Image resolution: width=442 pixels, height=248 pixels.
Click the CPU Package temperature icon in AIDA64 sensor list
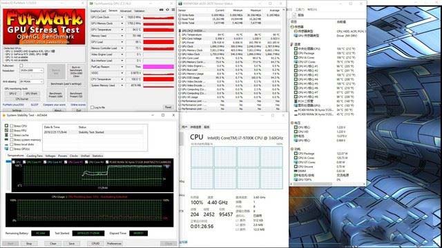coord(296,53)
